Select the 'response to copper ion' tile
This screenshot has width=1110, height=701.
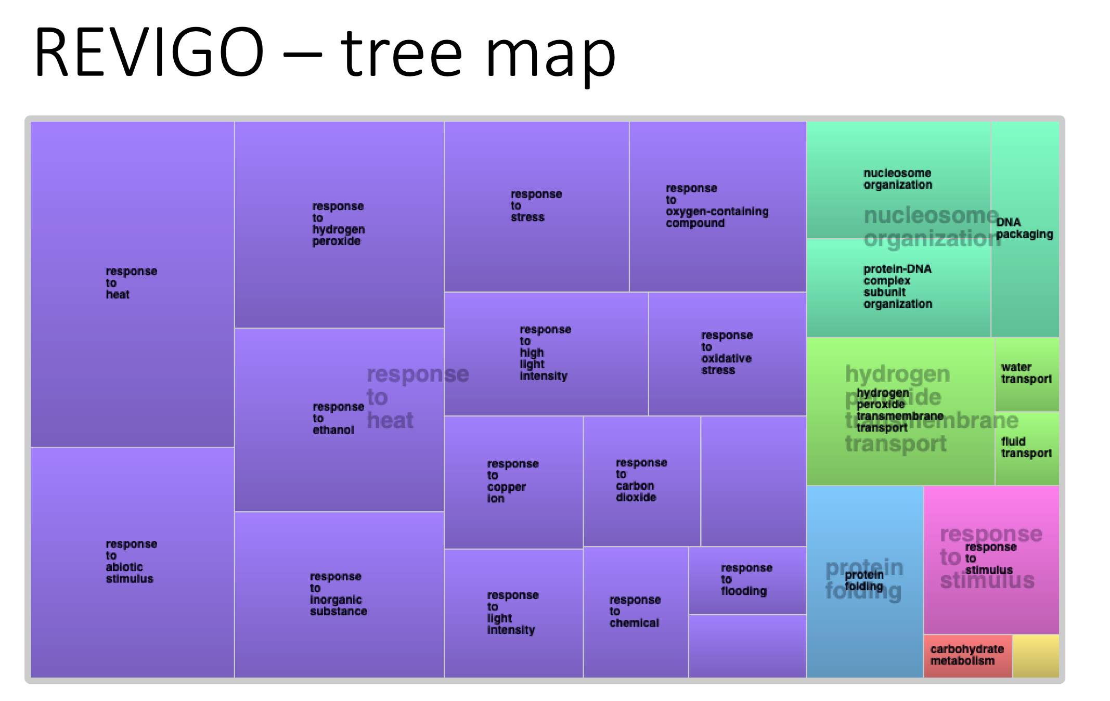point(513,482)
